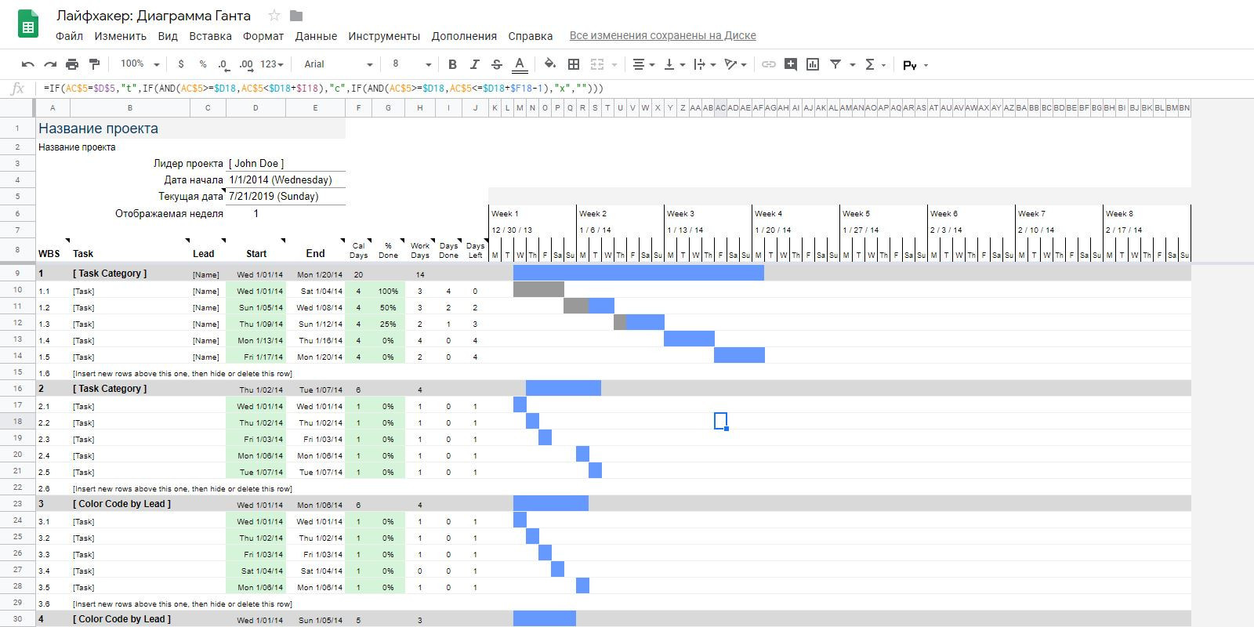Image resolution: width=1254 pixels, height=627 pixels.
Task: Format selected cell as percent
Action: 203,64
